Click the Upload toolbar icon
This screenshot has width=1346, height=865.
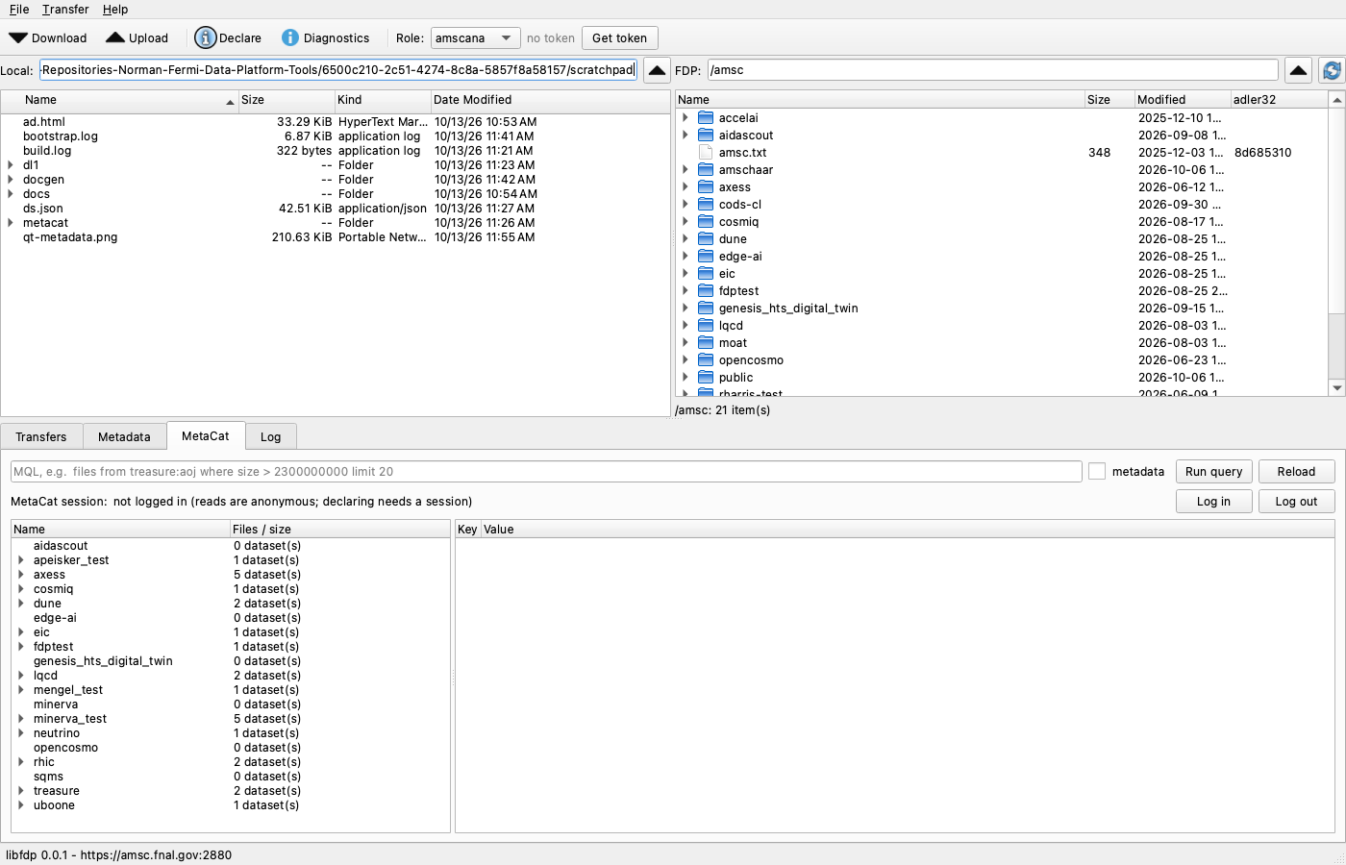pos(115,37)
